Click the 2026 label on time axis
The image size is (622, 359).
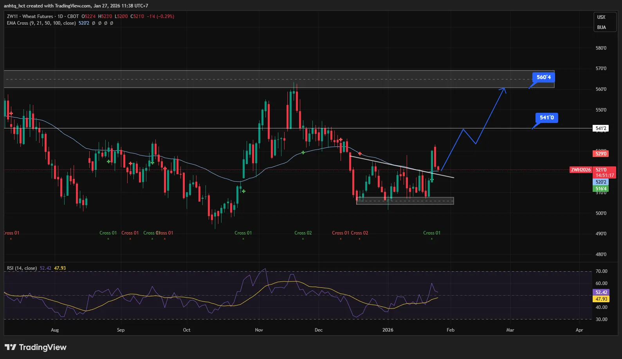[x=388, y=330]
